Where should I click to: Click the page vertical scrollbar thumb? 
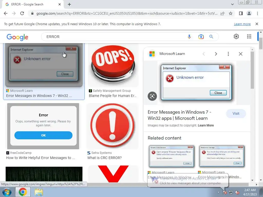260,43
